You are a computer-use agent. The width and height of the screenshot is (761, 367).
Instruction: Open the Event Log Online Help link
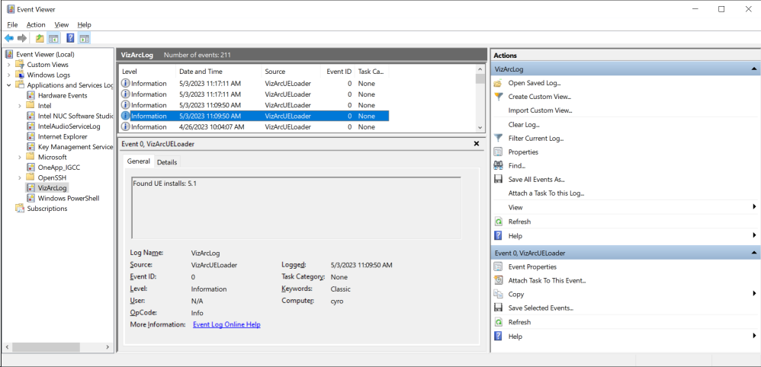pyautogui.click(x=226, y=324)
